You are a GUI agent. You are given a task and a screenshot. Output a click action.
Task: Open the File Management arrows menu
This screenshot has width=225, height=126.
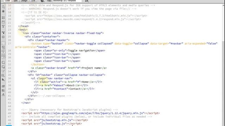coord(87,1)
